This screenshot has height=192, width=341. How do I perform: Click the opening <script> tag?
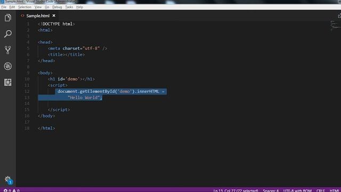click(x=58, y=85)
